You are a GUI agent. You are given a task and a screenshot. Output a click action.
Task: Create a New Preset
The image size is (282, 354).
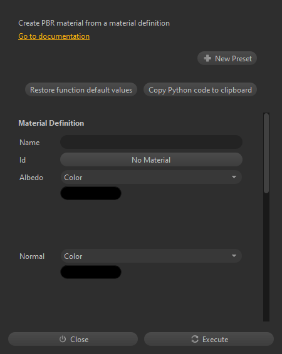pos(227,58)
